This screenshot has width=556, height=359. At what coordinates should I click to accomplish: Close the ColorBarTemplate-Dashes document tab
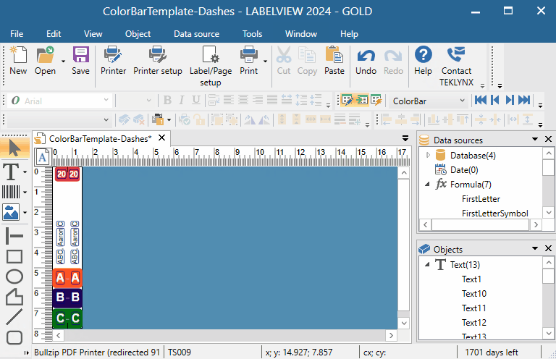[161, 138]
